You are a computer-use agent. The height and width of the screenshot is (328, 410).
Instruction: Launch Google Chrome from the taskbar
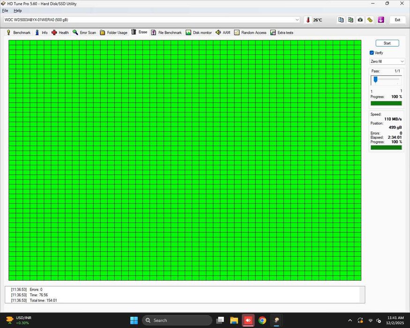tap(262, 320)
